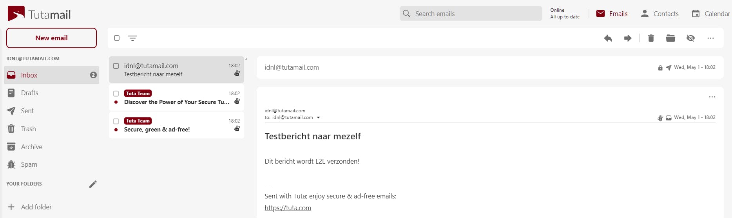Delete email with trash toolbar icon
Screen dimensions: 732x218
coord(651,38)
